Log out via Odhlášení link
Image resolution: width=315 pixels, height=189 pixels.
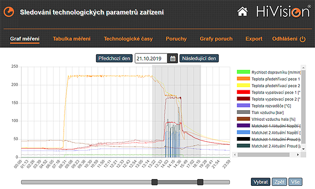coord(285,39)
